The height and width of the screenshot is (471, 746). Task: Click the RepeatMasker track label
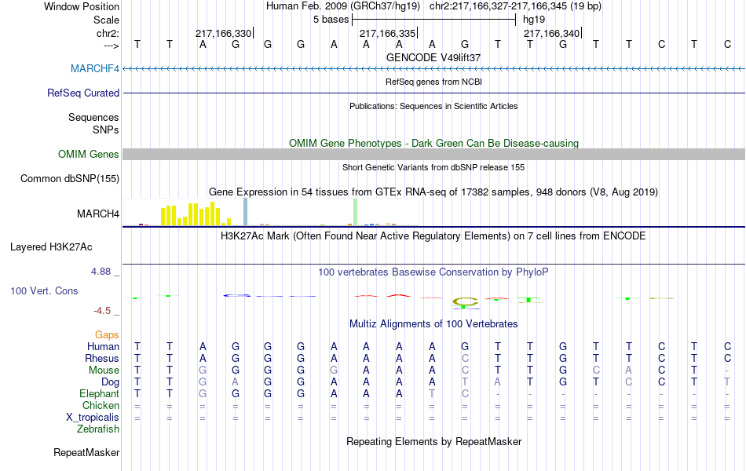click(x=86, y=452)
